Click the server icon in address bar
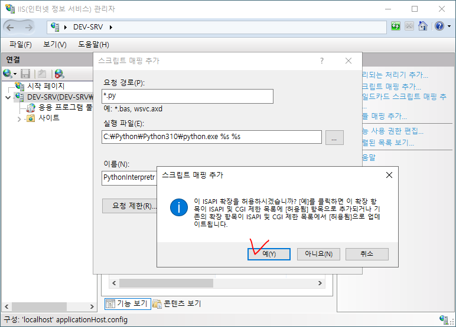The width and height of the screenshot is (456, 327). click(x=55, y=27)
